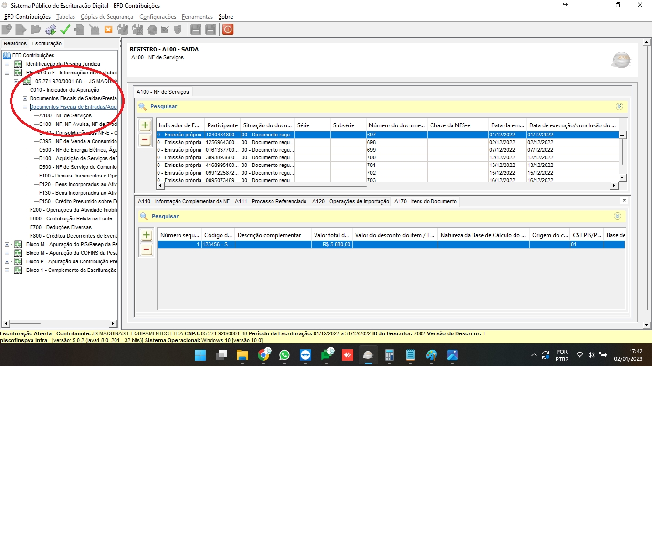Open the Ferramentas menu
Viewport: 652px width, 541px height.
click(197, 17)
